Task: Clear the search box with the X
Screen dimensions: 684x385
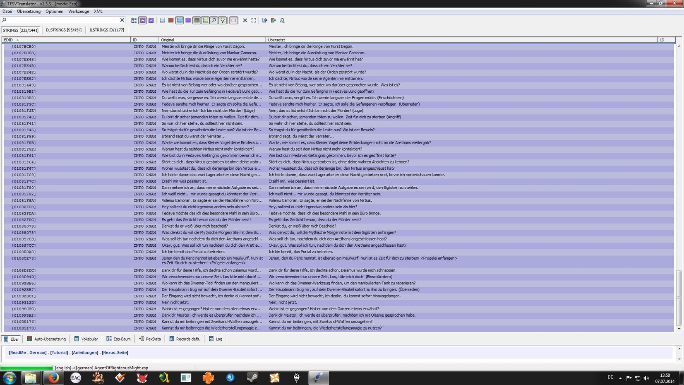Action: (x=122, y=20)
